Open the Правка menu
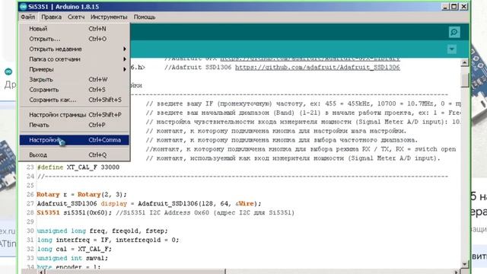The image size is (487, 274). click(x=51, y=17)
